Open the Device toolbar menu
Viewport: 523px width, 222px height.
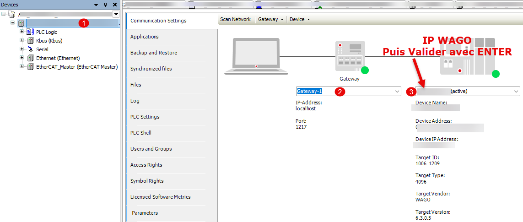pyautogui.click(x=300, y=19)
